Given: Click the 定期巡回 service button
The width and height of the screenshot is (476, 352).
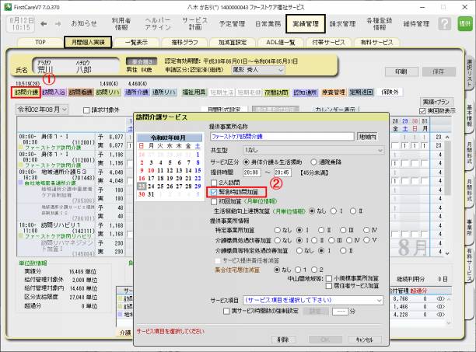Looking at the screenshot, I should point(363,92).
